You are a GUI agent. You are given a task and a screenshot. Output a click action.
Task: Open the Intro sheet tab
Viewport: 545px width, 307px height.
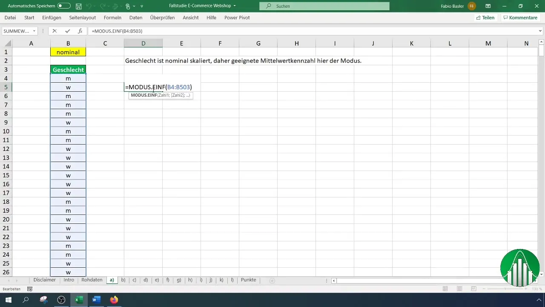click(69, 280)
